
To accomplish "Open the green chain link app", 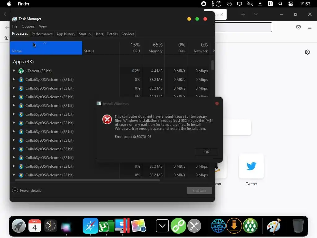I will (178, 226).
